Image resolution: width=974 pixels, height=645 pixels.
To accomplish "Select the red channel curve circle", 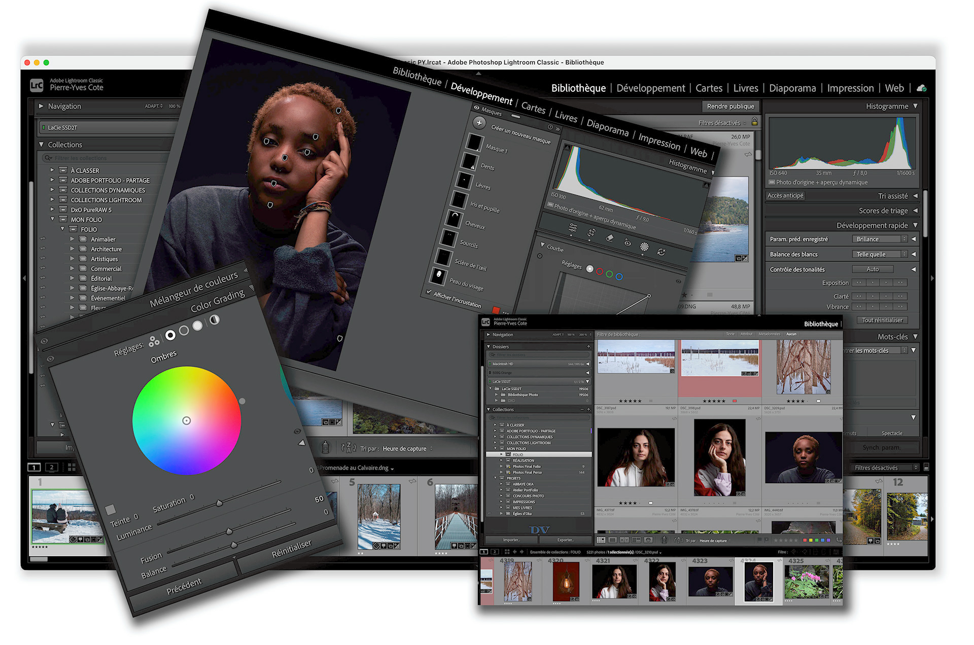I will [600, 272].
